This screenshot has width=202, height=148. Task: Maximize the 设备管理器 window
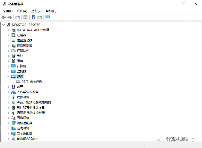coord(184,4)
